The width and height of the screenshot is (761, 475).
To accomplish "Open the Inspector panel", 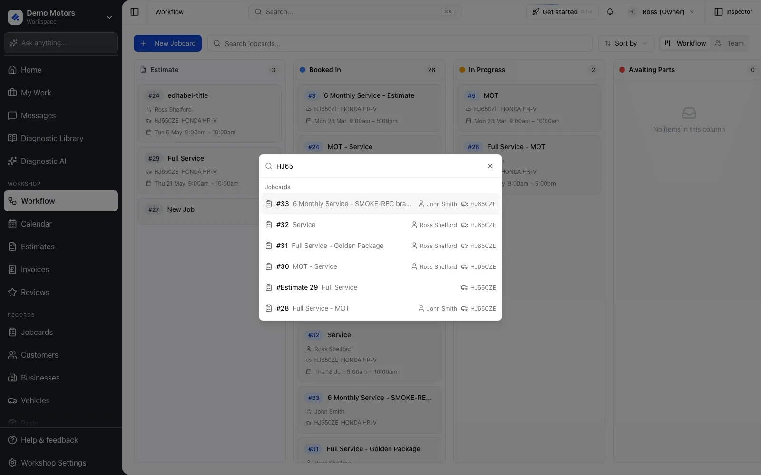I will click(733, 11).
